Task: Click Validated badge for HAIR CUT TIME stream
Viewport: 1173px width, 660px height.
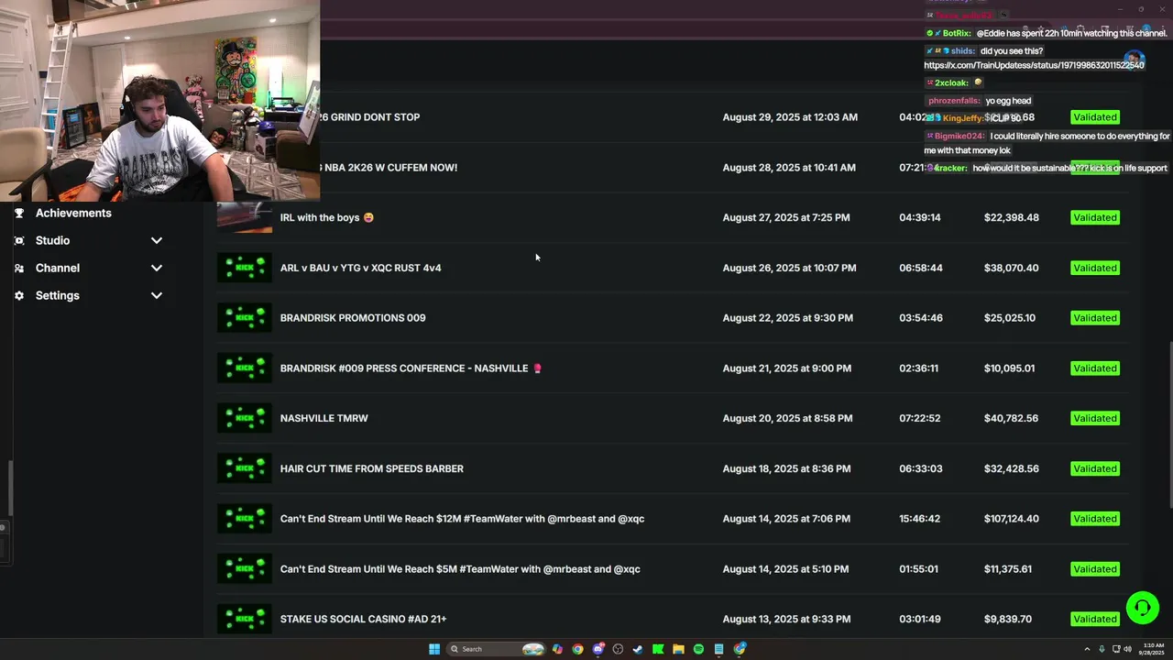Action: pos(1095,468)
